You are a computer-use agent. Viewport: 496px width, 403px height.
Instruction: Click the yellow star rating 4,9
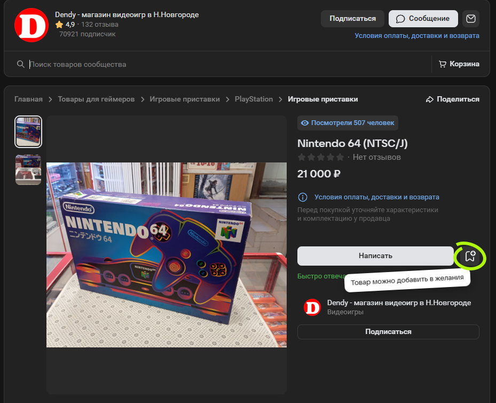click(x=65, y=25)
